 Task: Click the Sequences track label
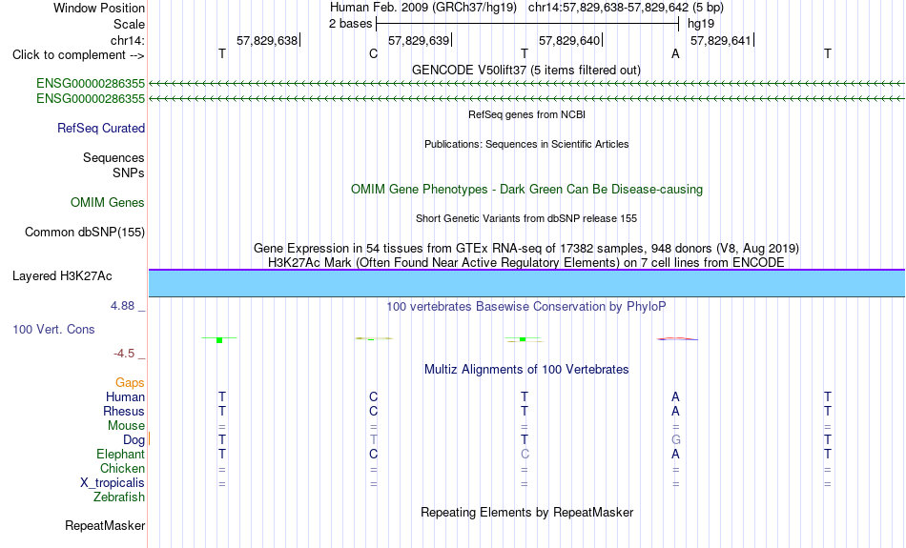coord(113,157)
